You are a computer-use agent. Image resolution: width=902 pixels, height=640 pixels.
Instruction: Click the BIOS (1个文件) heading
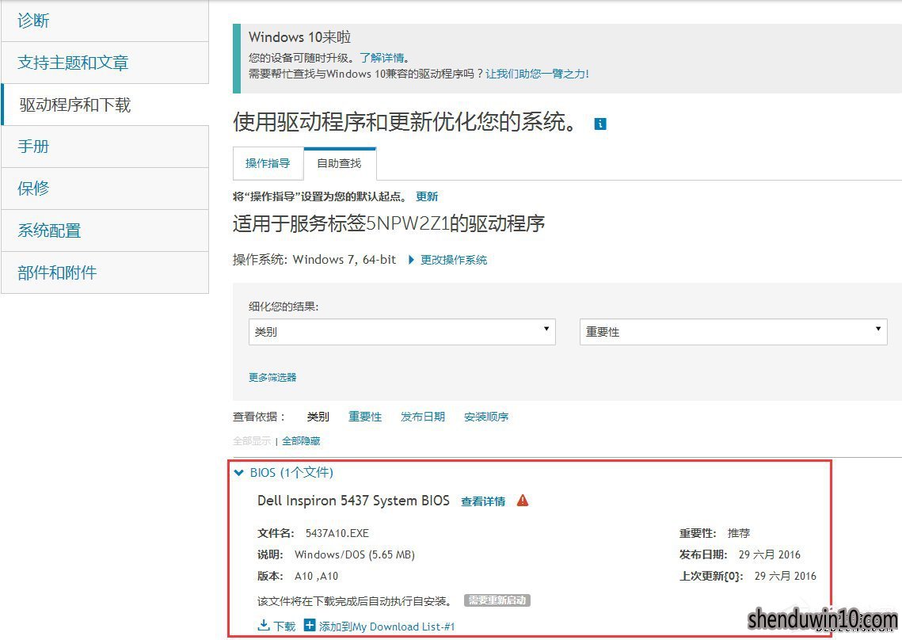291,473
